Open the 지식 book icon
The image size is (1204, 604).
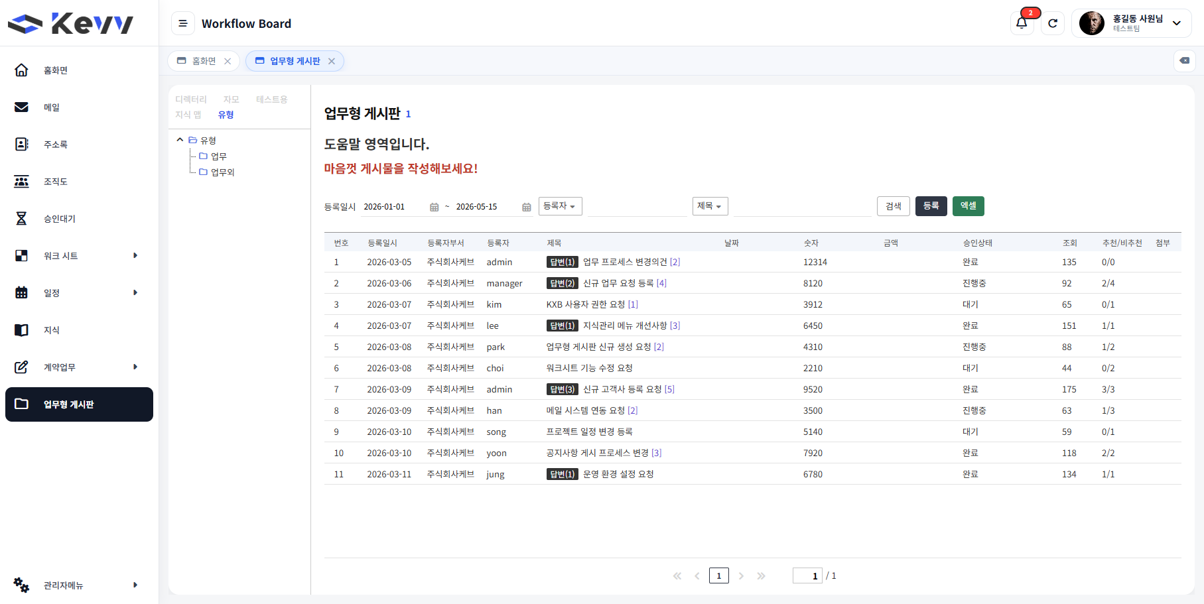coord(21,330)
